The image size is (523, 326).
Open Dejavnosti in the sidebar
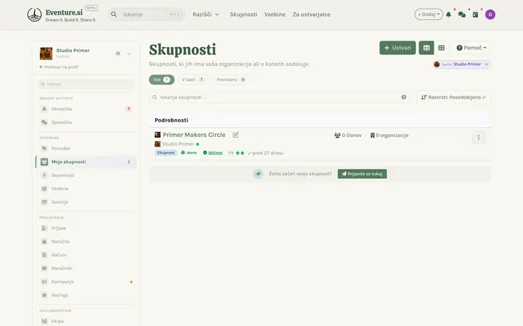coord(86,175)
